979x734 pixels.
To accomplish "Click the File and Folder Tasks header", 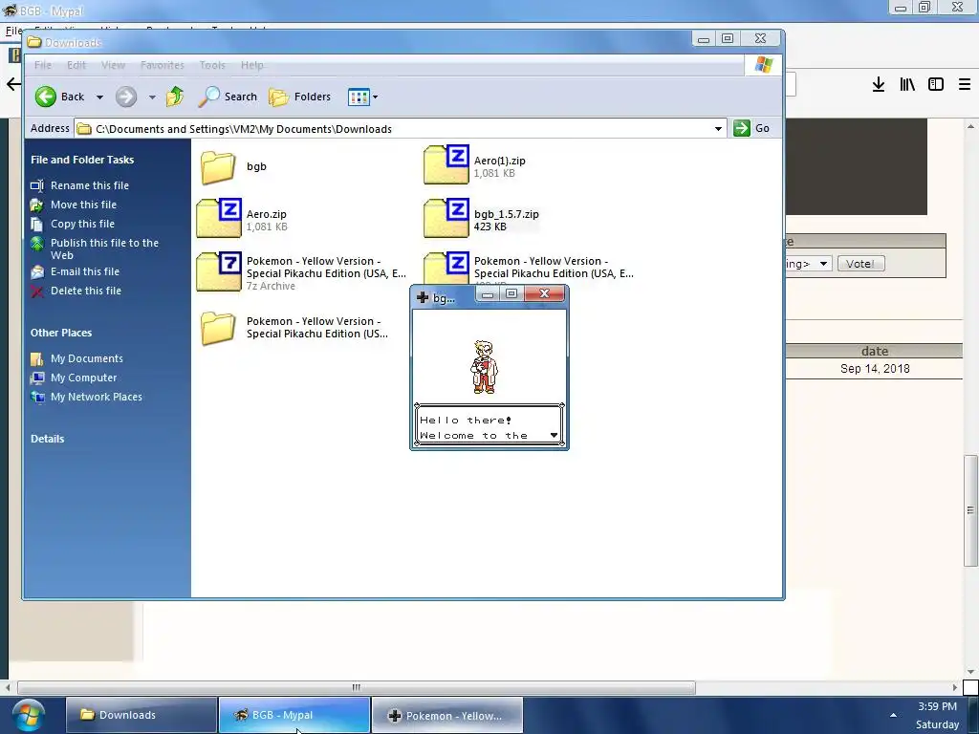I will 82,160.
